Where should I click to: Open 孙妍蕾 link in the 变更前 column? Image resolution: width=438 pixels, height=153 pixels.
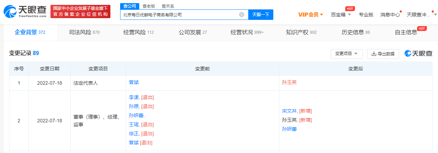pyautogui.click(x=136, y=115)
